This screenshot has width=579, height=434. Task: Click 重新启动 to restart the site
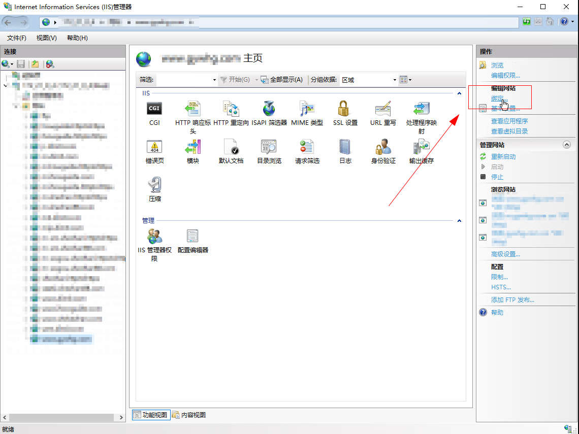(x=503, y=156)
